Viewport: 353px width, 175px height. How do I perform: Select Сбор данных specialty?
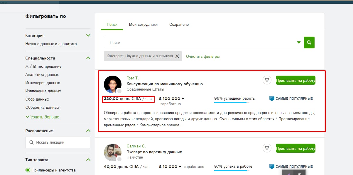pyautogui.click(x=37, y=99)
